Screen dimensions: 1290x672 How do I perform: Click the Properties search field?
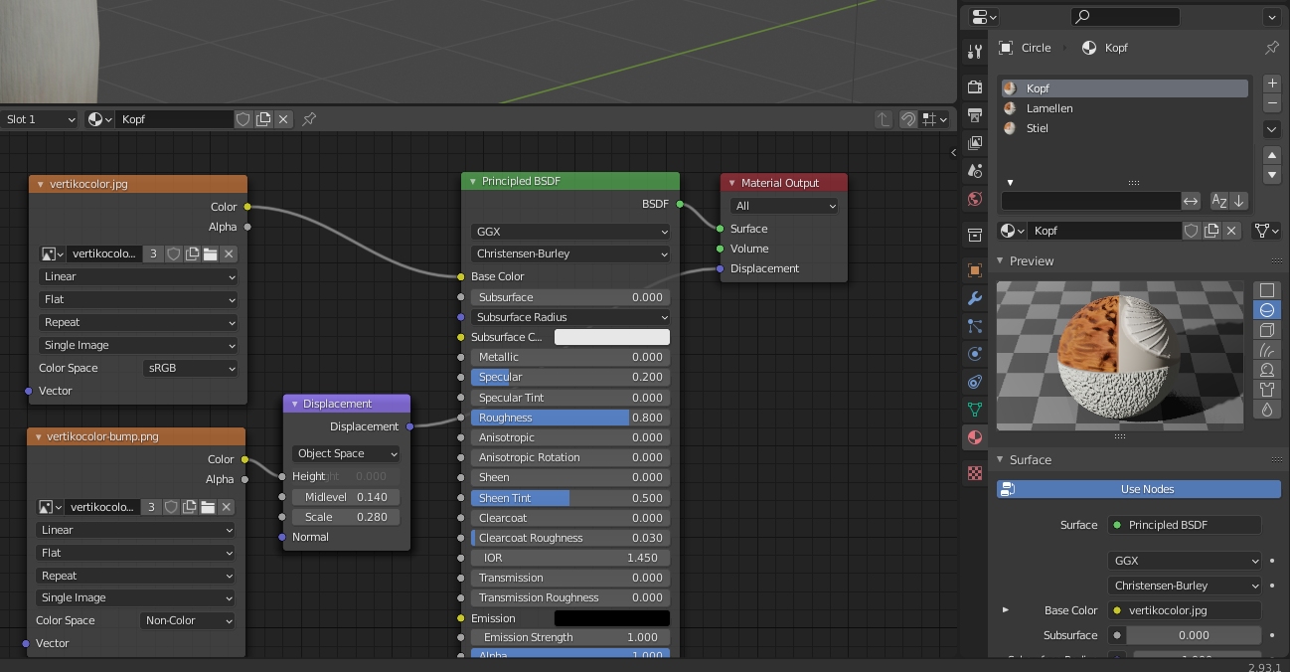click(x=1125, y=17)
